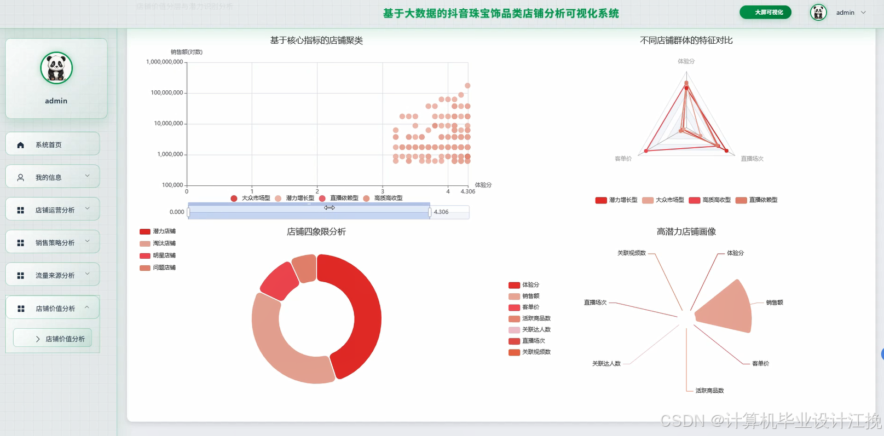Expand the 店铺运营分析 menu chevron
The image size is (884, 436).
(88, 209)
